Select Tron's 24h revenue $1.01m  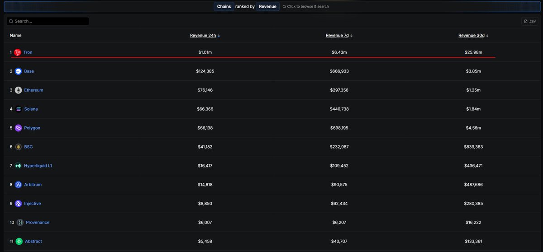coord(205,52)
